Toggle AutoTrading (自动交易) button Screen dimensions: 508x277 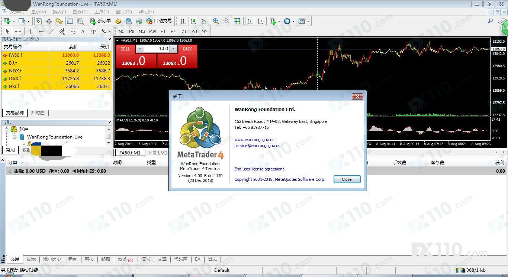click(159, 21)
